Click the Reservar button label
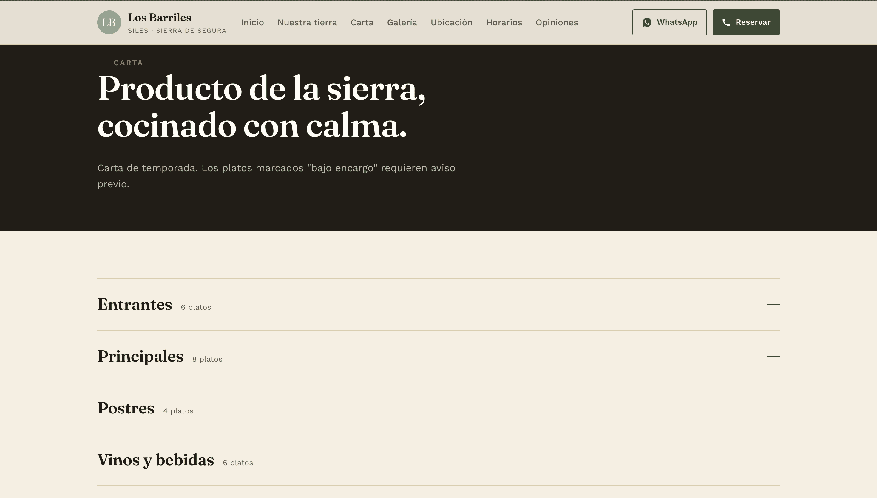The image size is (877, 498). click(753, 22)
